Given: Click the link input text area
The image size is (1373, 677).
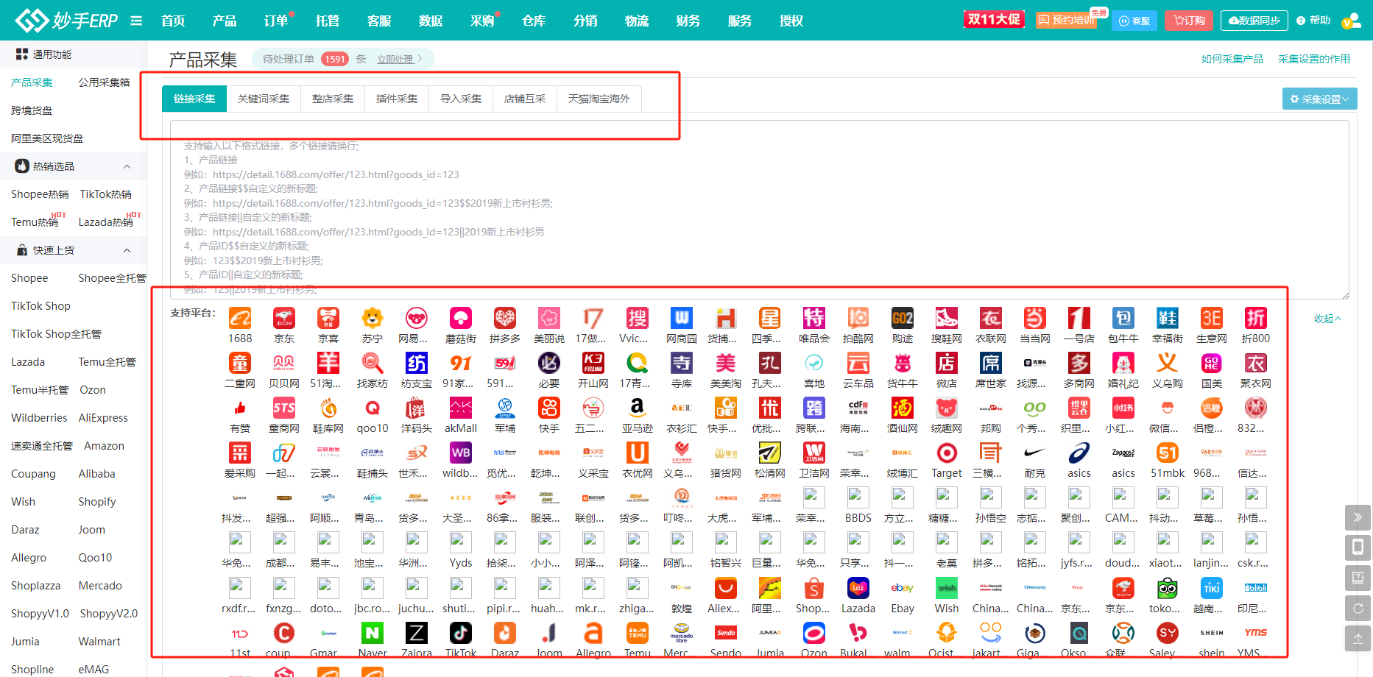Looking at the screenshot, I should tap(758, 213).
